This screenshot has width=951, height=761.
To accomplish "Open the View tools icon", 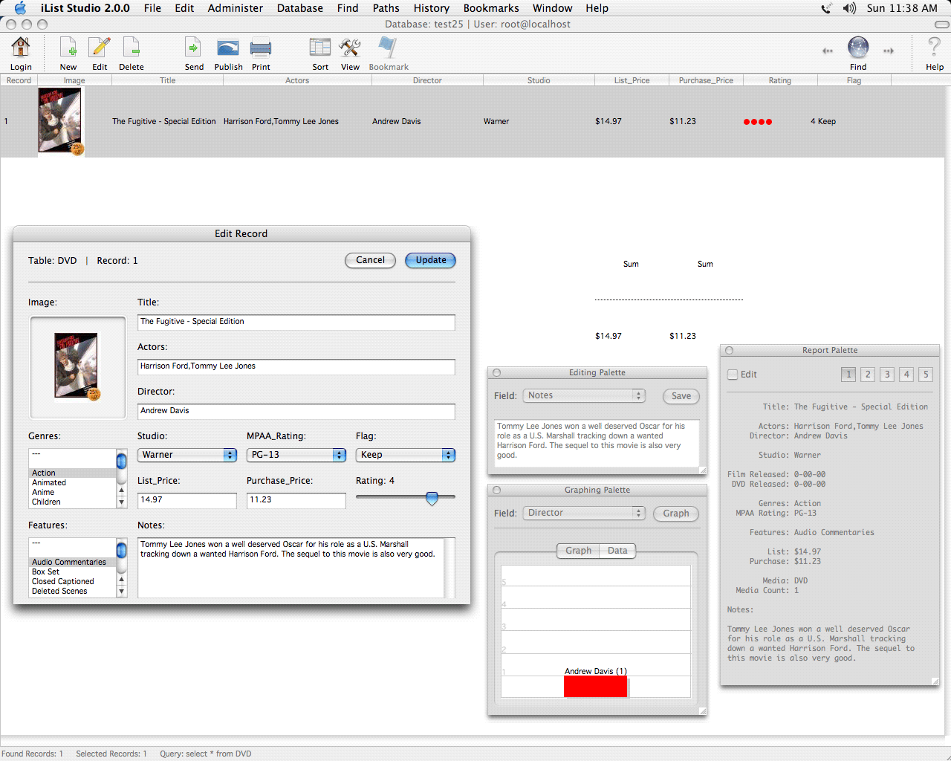I will 350,48.
